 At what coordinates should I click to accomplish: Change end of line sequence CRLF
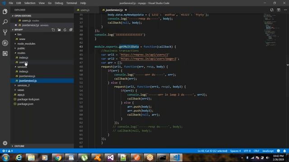[256, 151]
